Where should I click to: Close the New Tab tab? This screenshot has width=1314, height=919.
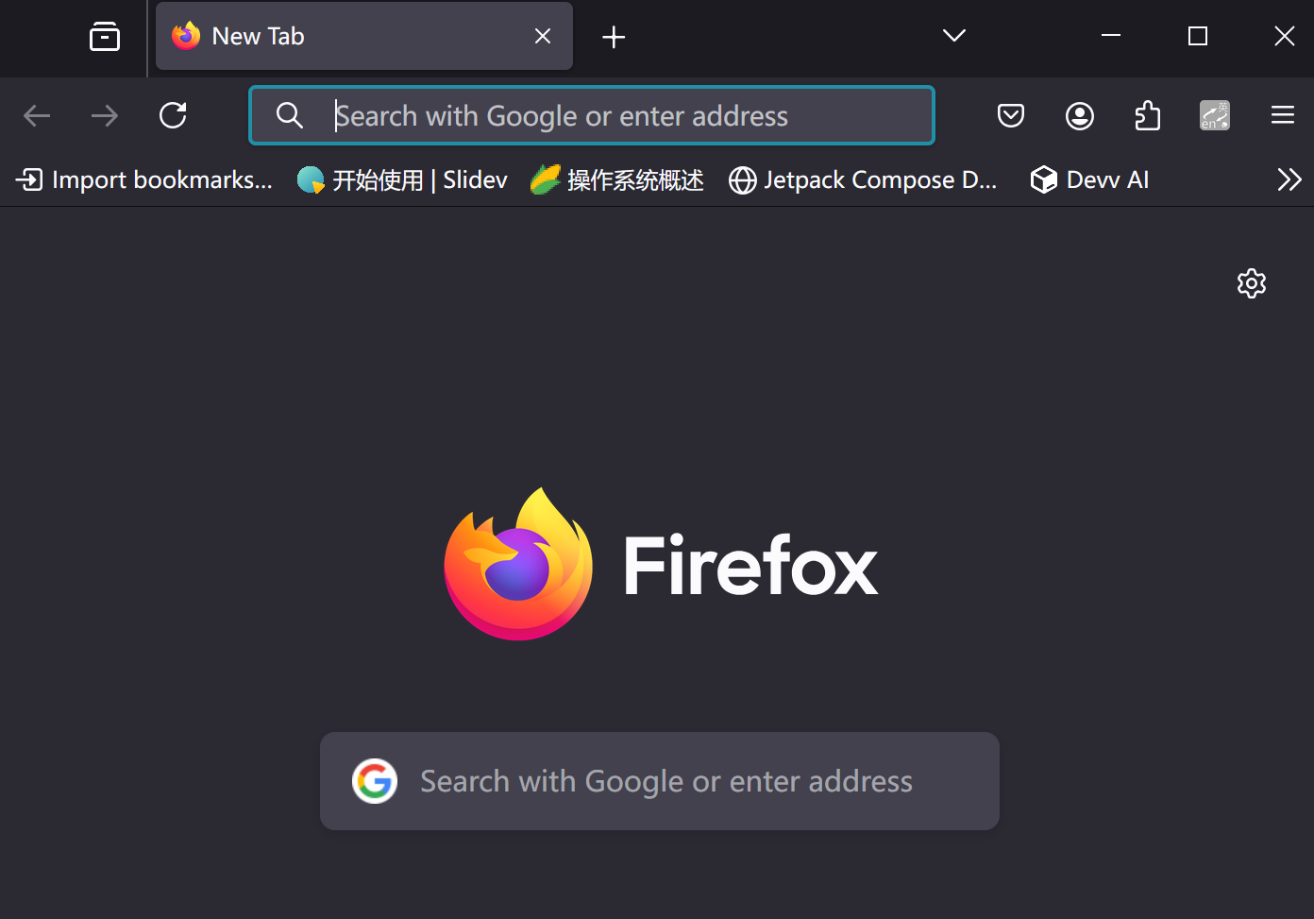(x=543, y=37)
